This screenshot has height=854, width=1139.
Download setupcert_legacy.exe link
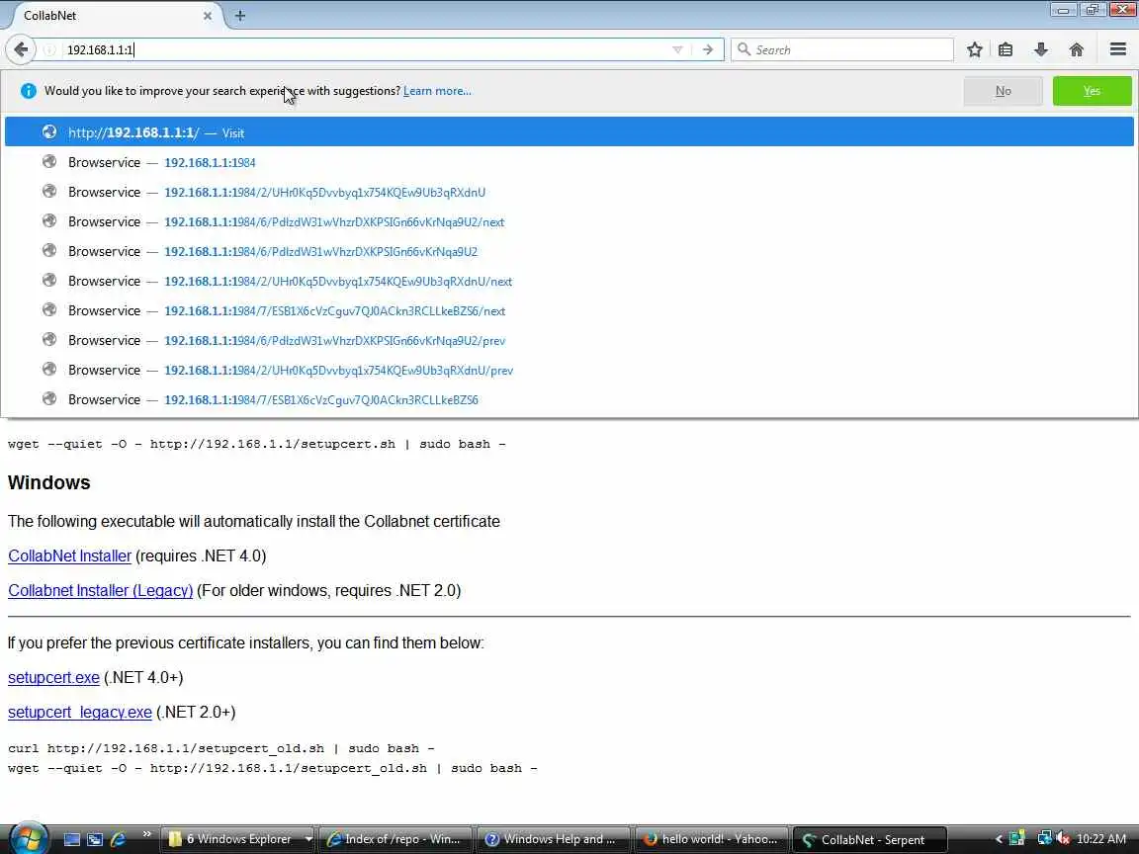click(80, 713)
